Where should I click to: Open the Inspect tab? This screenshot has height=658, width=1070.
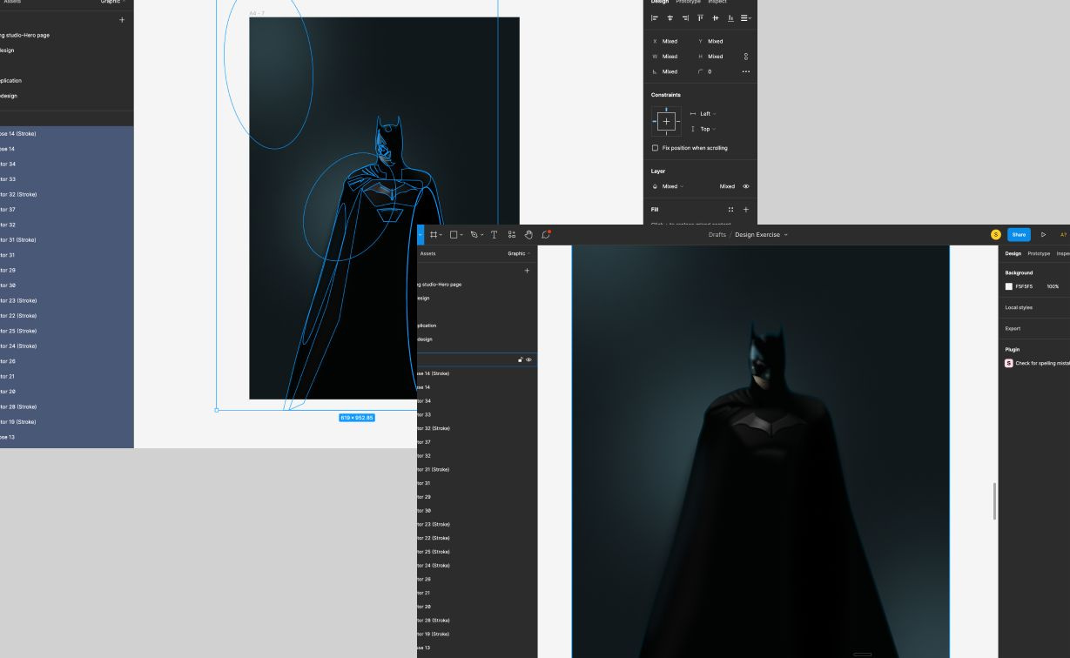[x=1065, y=253]
